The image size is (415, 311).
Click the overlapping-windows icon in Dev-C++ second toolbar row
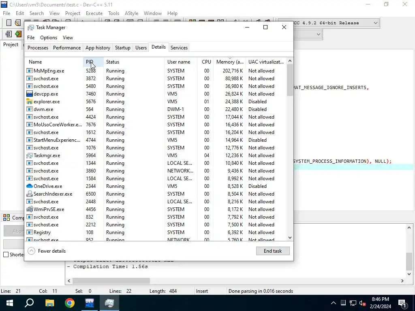(9, 34)
